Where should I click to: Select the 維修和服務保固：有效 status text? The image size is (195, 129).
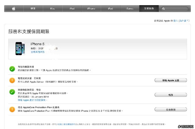(x=29, y=90)
